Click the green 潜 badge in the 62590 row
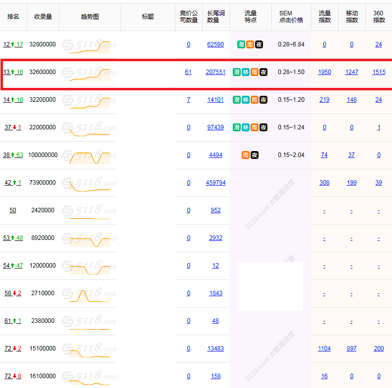 [241, 44]
